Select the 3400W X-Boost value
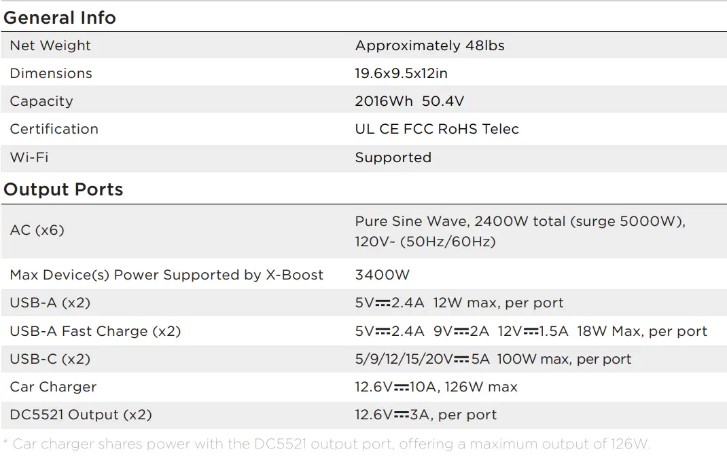This screenshot has width=727, height=458. coord(382,275)
